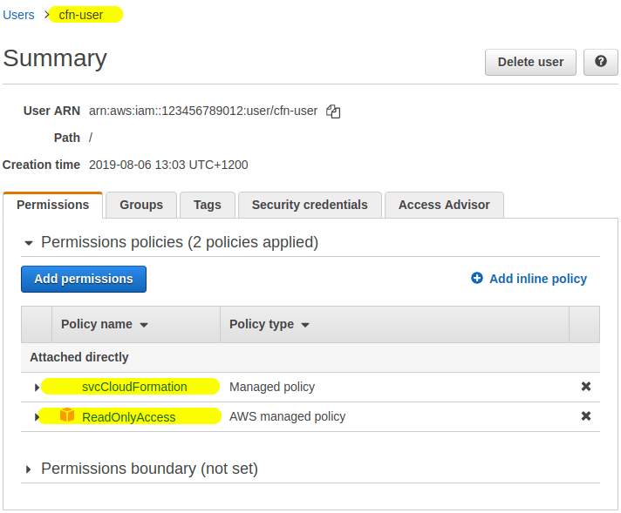Expand the ReadOnlyAccess policy row

pos(37,417)
